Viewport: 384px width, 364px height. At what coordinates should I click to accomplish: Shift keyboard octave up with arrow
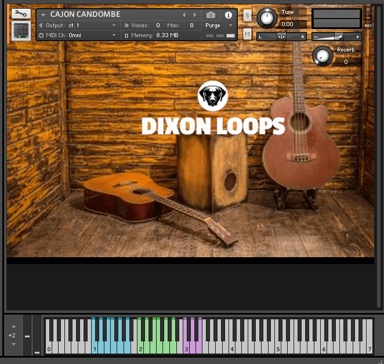13,326
